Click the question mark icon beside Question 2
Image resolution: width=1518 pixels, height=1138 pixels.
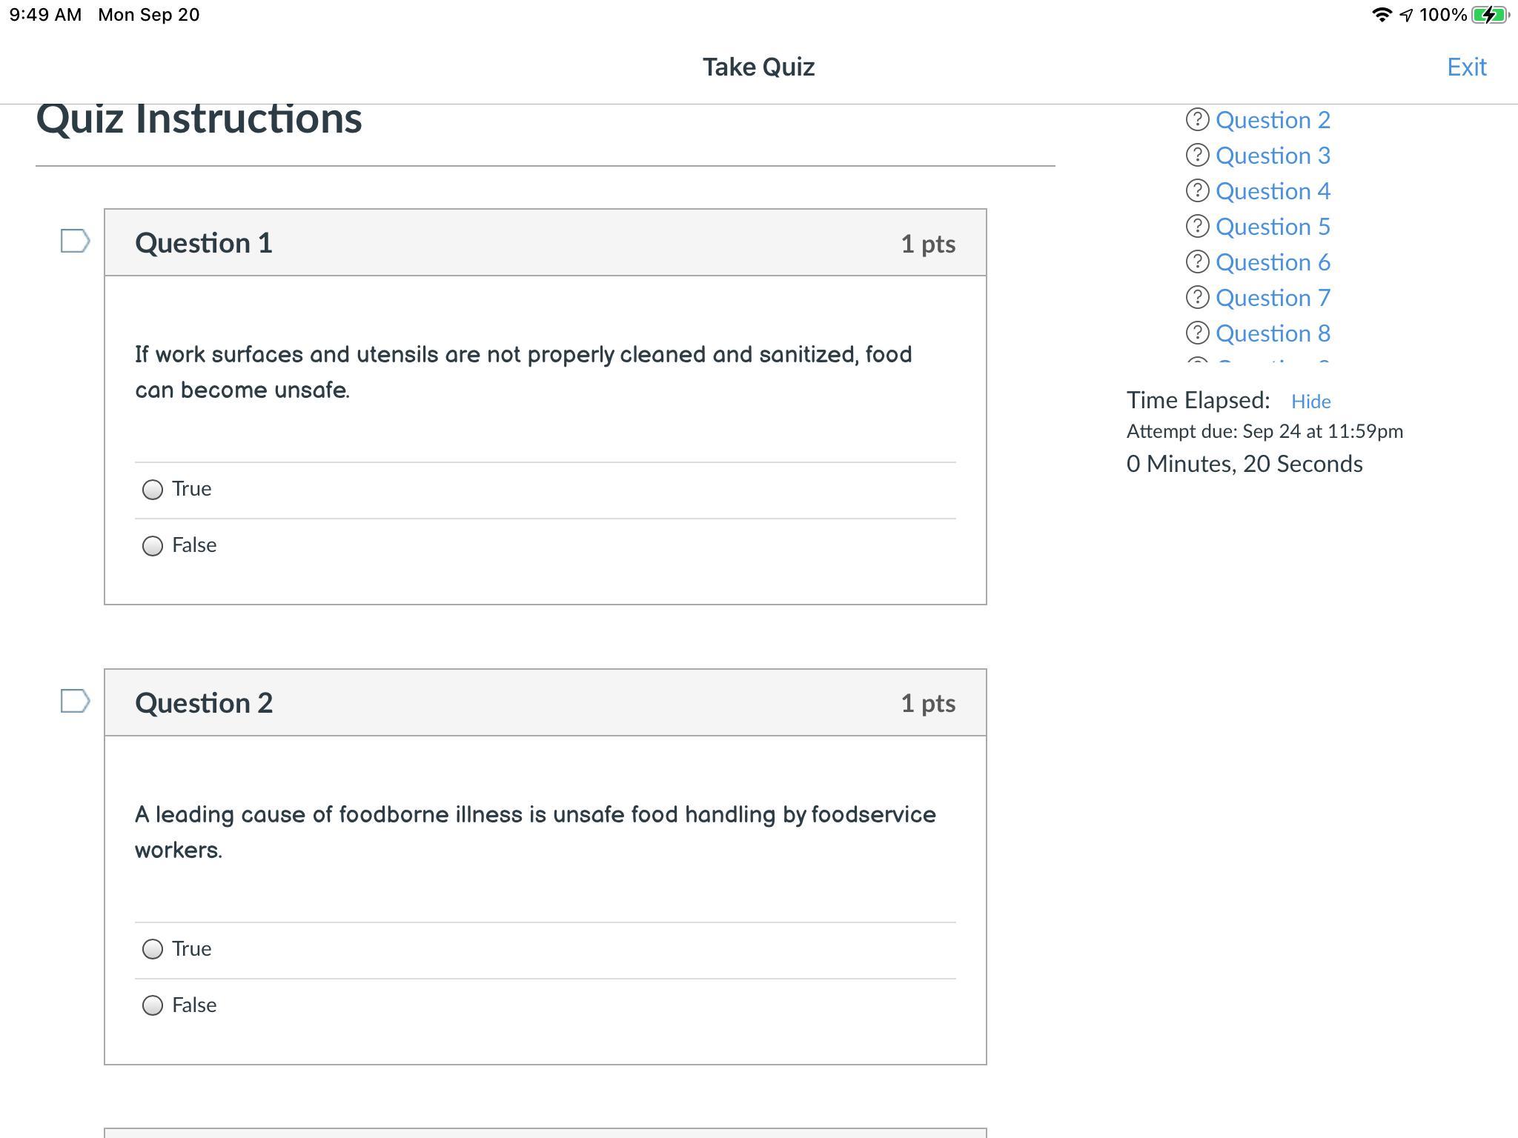tap(1197, 120)
